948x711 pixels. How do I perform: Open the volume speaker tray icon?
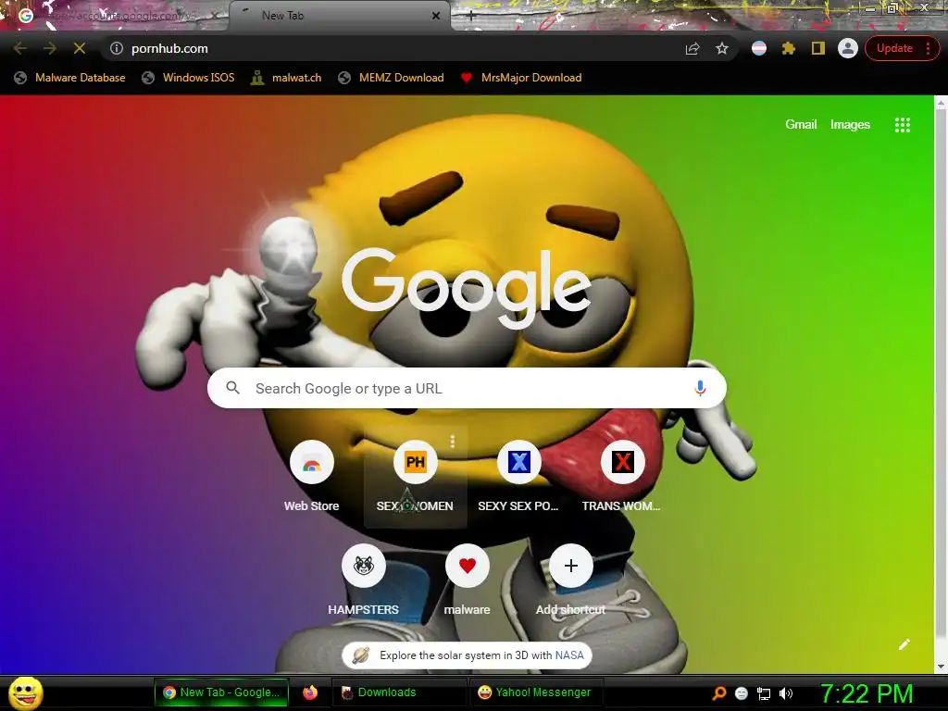coord(785,693)
